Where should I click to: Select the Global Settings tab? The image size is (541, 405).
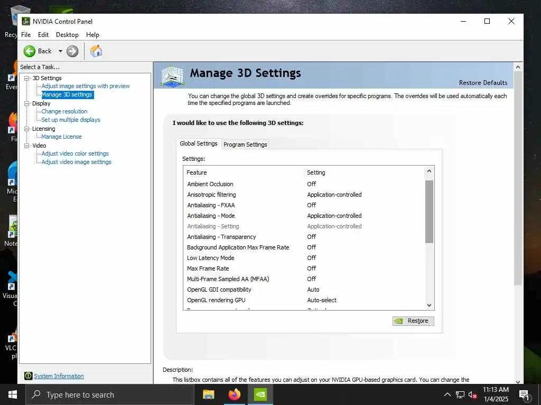[199, 143]
